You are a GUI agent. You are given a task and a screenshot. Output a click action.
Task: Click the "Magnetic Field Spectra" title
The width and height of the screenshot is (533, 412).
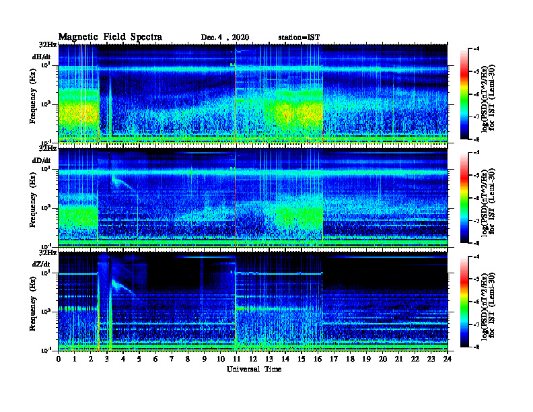click(x=110, y=37)
